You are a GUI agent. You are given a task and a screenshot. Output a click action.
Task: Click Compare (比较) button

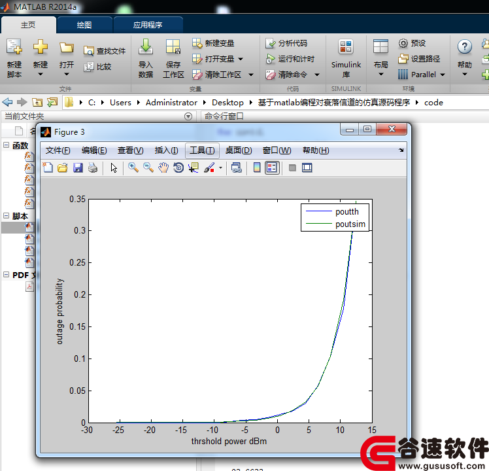(97, 67)
